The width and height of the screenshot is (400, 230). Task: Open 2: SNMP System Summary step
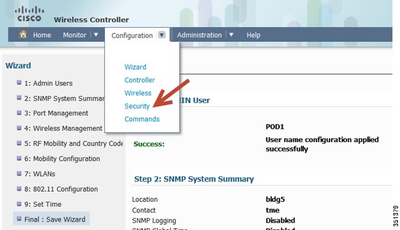tap(64, 99)
